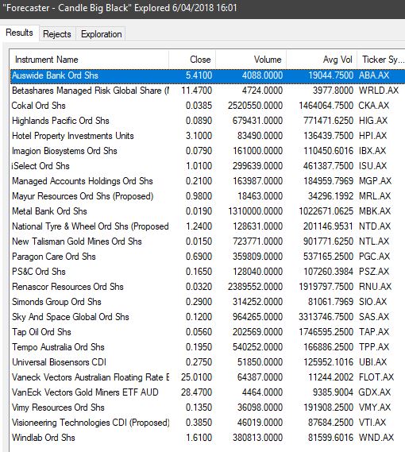405x452 pixels.
Task: Select Imagion Biosystems Ord Shs row
Action: tap(207, 151)
